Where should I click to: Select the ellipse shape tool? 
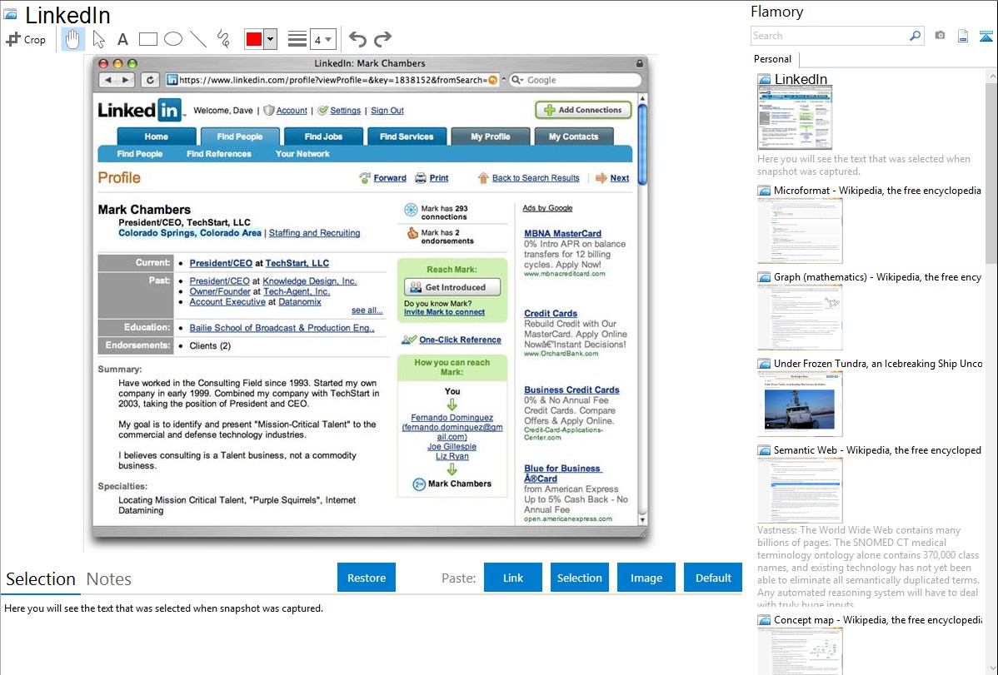(173, 39)
